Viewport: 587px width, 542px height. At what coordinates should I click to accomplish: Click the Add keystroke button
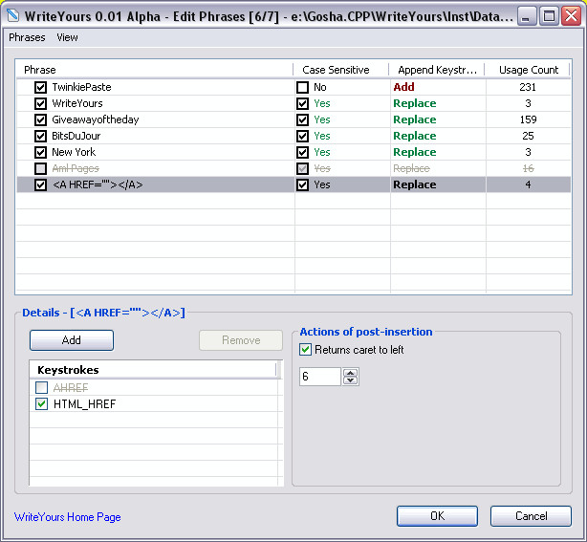pos(72,340)
